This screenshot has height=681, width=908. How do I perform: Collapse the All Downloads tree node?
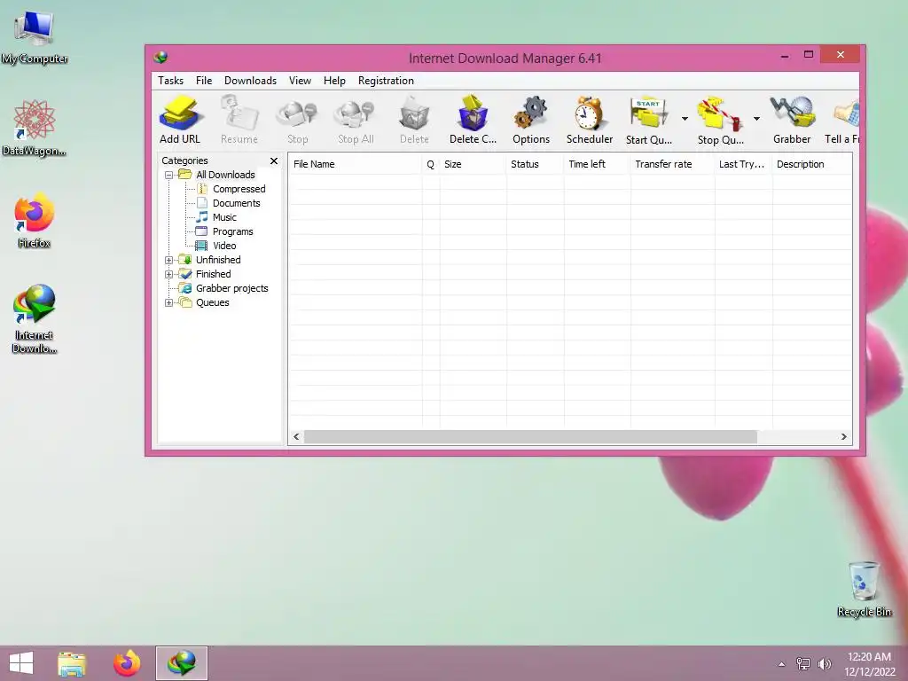(x=168, y=175)
